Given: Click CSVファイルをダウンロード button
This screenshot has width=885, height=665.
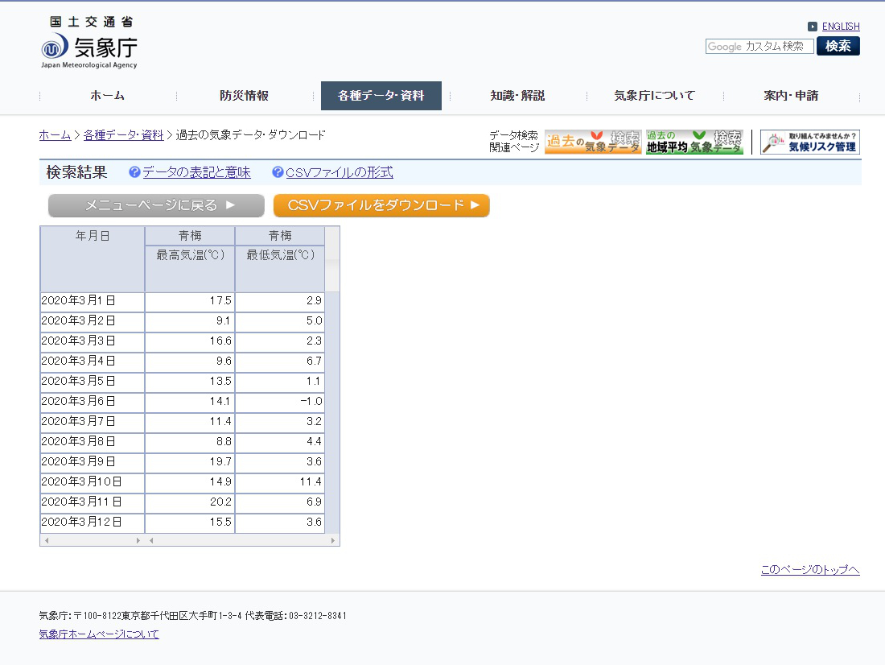Looking at the screenshot, I should point(381,205).
